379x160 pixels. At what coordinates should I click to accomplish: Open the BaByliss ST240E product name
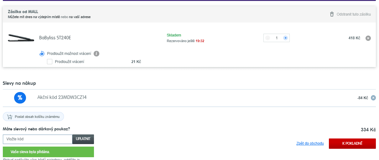[55, 38]
